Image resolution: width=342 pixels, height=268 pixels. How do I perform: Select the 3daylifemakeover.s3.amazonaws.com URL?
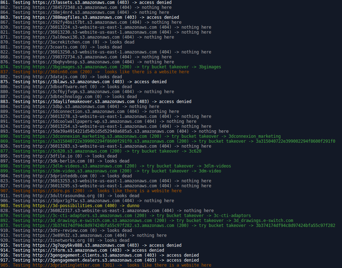coord(84,102)
